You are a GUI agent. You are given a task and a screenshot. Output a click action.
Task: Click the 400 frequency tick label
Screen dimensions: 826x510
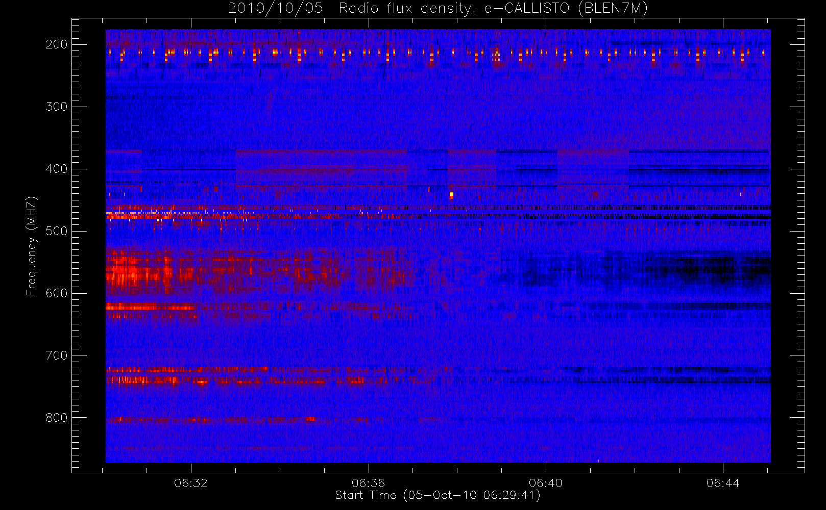click(56, 169)
